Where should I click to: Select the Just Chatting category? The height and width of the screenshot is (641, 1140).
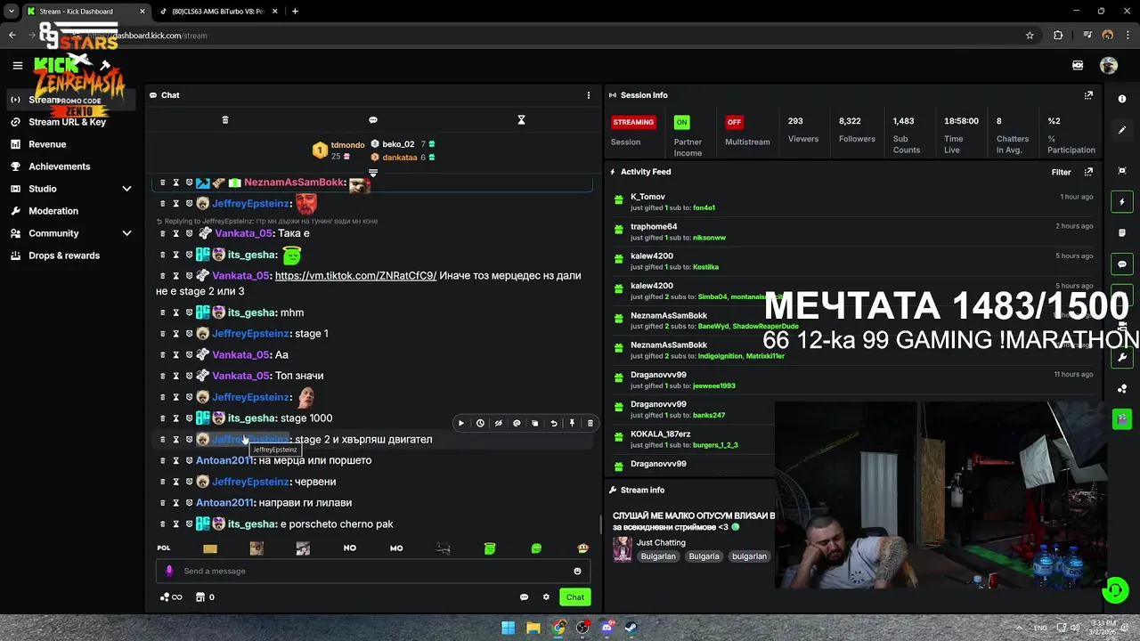click(661, 542)
